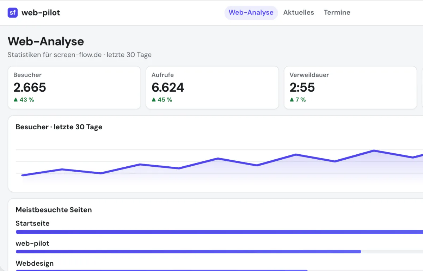The image size is (423, 271).
Task: Select the Besucher statistics card
Action: [74, 88]
